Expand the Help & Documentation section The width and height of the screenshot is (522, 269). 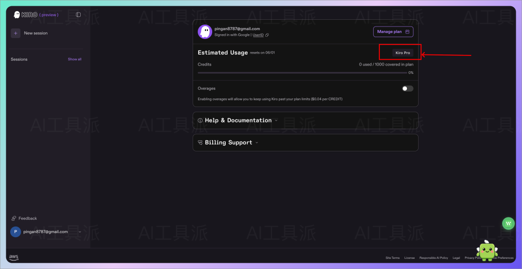tap(305, 121)
